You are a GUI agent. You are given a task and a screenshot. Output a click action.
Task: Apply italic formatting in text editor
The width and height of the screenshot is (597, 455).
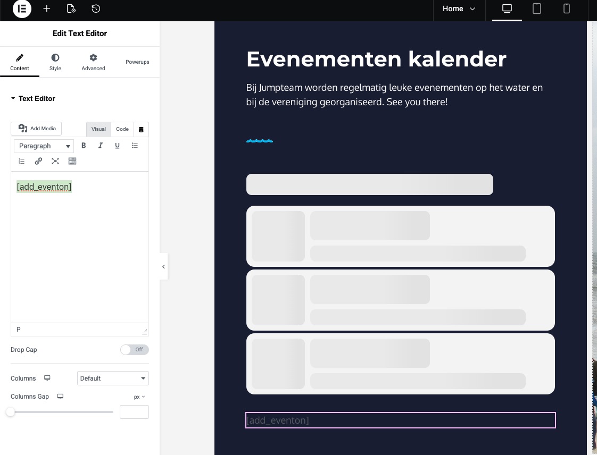100,146
